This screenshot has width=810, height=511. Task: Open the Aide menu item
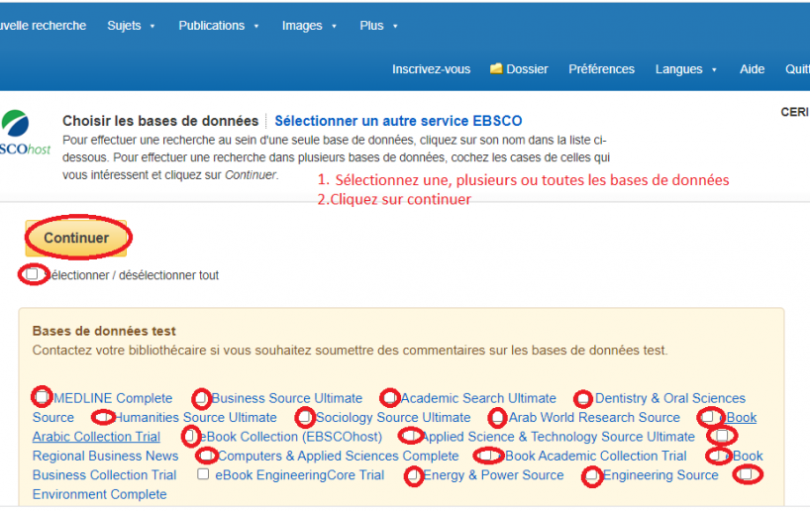[752, 69]
